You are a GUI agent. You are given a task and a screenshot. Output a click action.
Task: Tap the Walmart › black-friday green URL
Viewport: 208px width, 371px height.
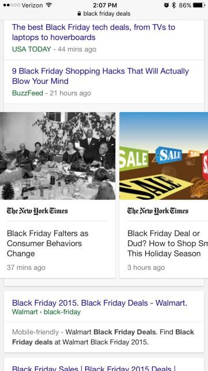(47, 312)
